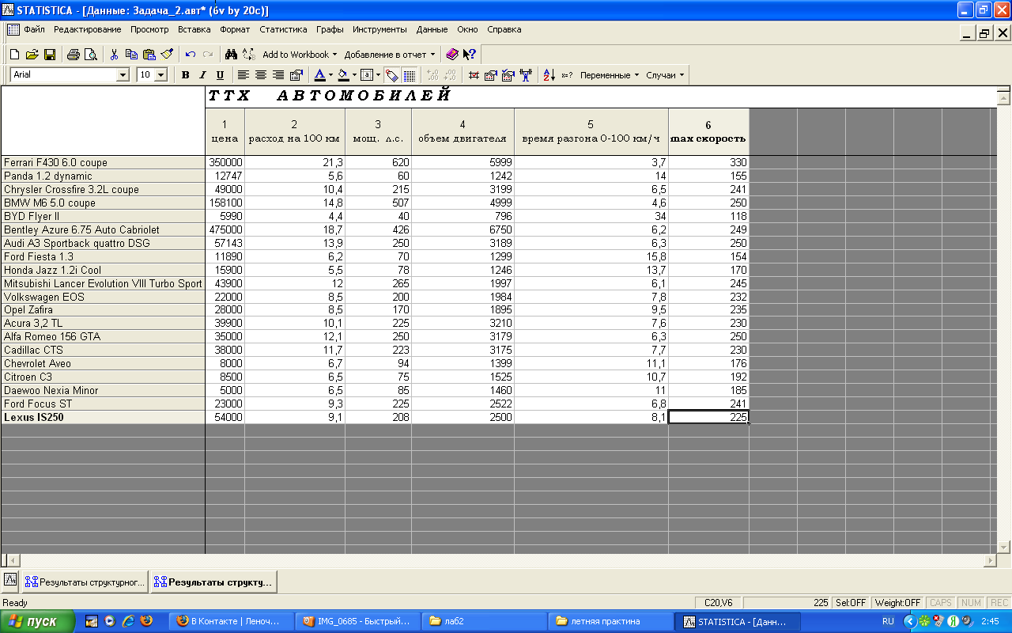Open the font size 10 dropdown
This screenshot has width=1012, height=633.
pyautogui.click(x=161, y=75)
